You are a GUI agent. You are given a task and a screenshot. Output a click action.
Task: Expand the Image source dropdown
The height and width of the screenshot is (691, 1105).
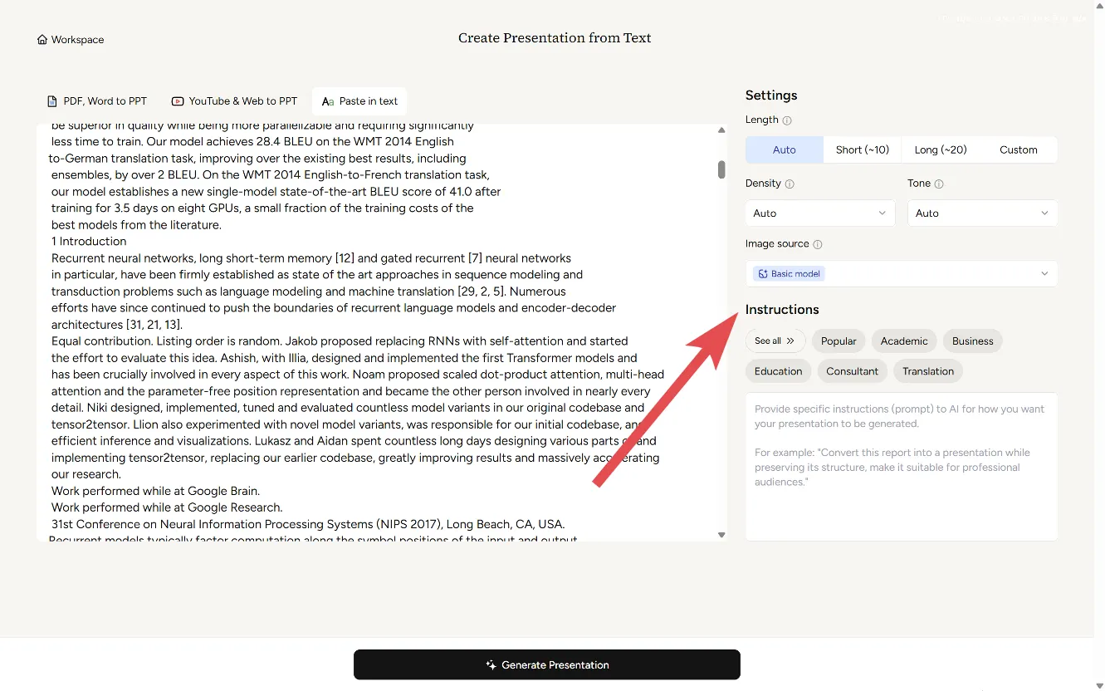[901, 274]
